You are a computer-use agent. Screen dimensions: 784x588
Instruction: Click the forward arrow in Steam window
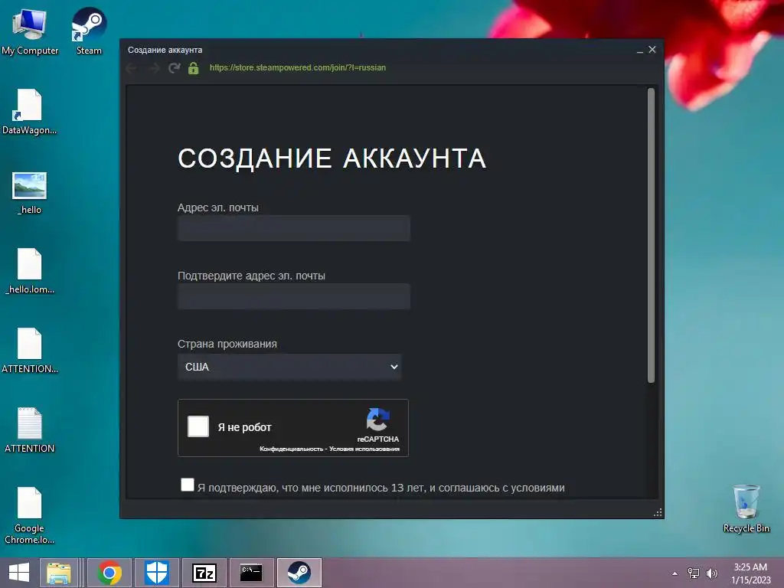(153, 68)
